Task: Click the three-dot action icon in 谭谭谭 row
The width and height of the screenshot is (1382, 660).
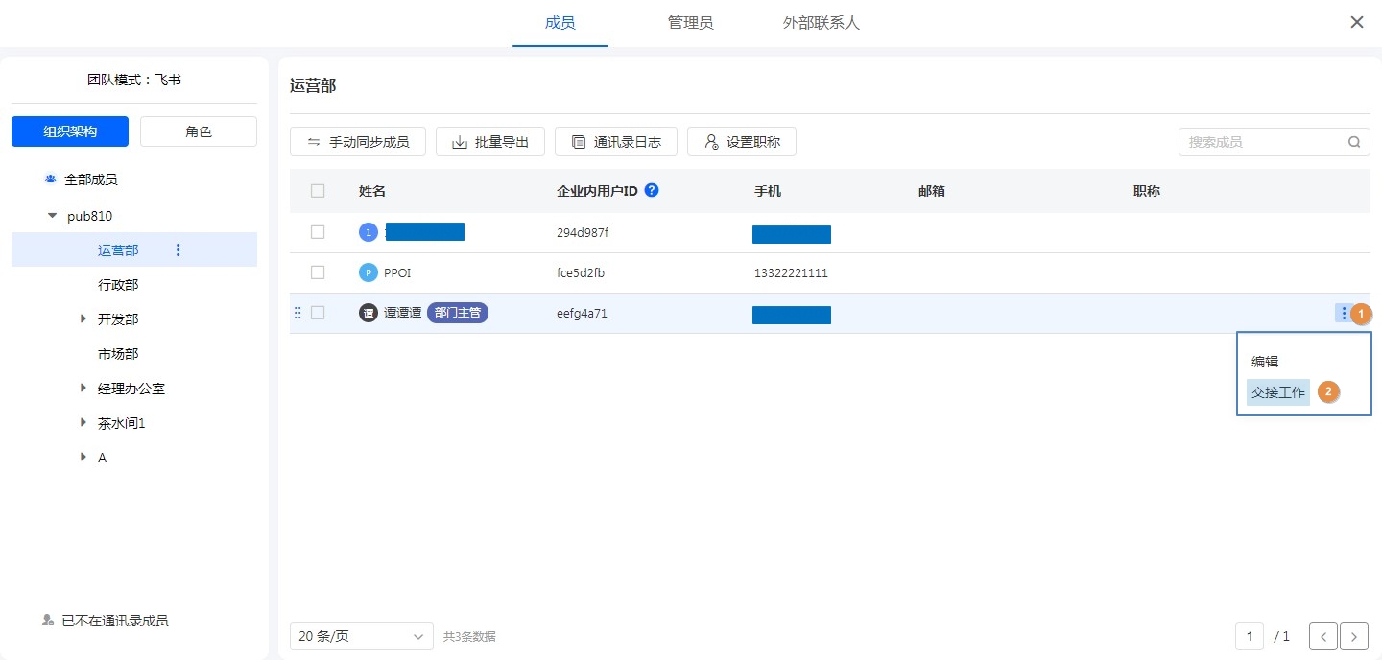Action: (1343, 313)
